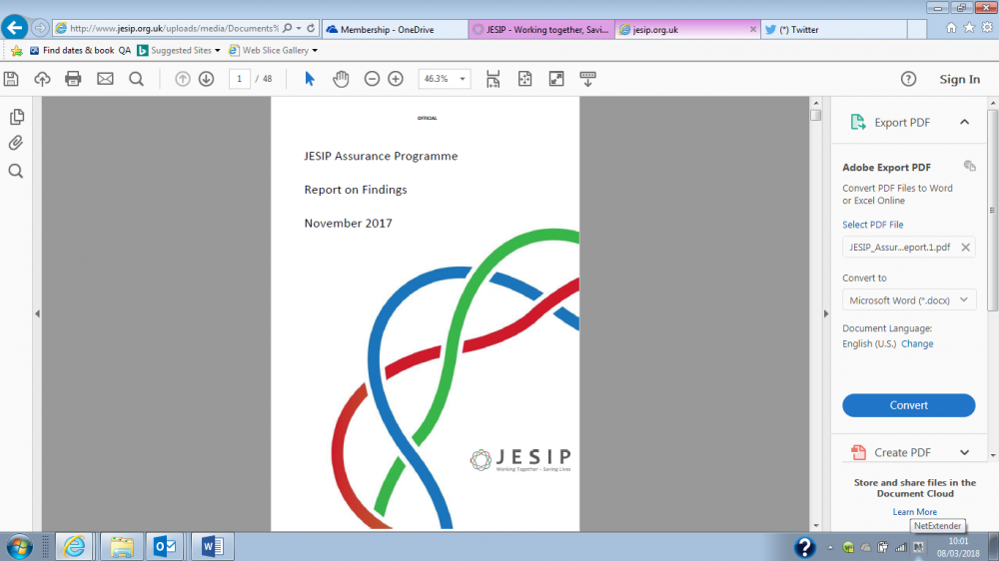
Task: Switch to Twitter tab
Action: point(834,29)
